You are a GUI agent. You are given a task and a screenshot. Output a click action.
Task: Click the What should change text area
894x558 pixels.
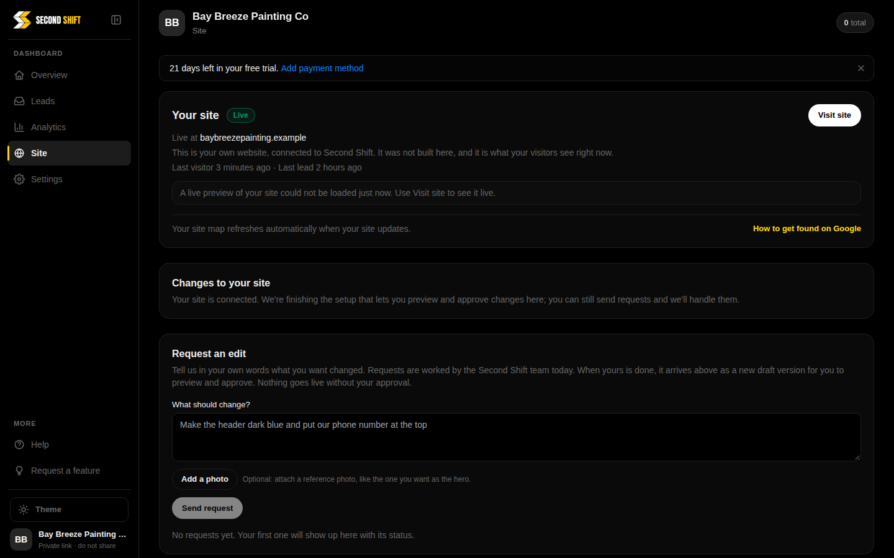(x=517, y=437)
